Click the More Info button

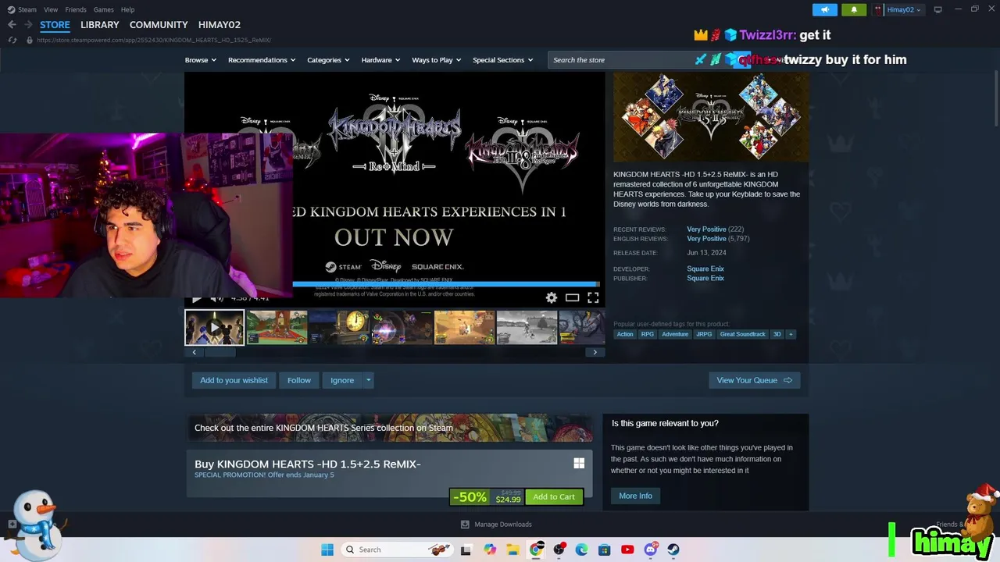tap(635, 496)
